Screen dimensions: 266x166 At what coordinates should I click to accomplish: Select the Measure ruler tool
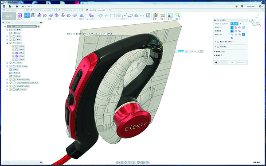pyautogui.click(x=163, y=15)
